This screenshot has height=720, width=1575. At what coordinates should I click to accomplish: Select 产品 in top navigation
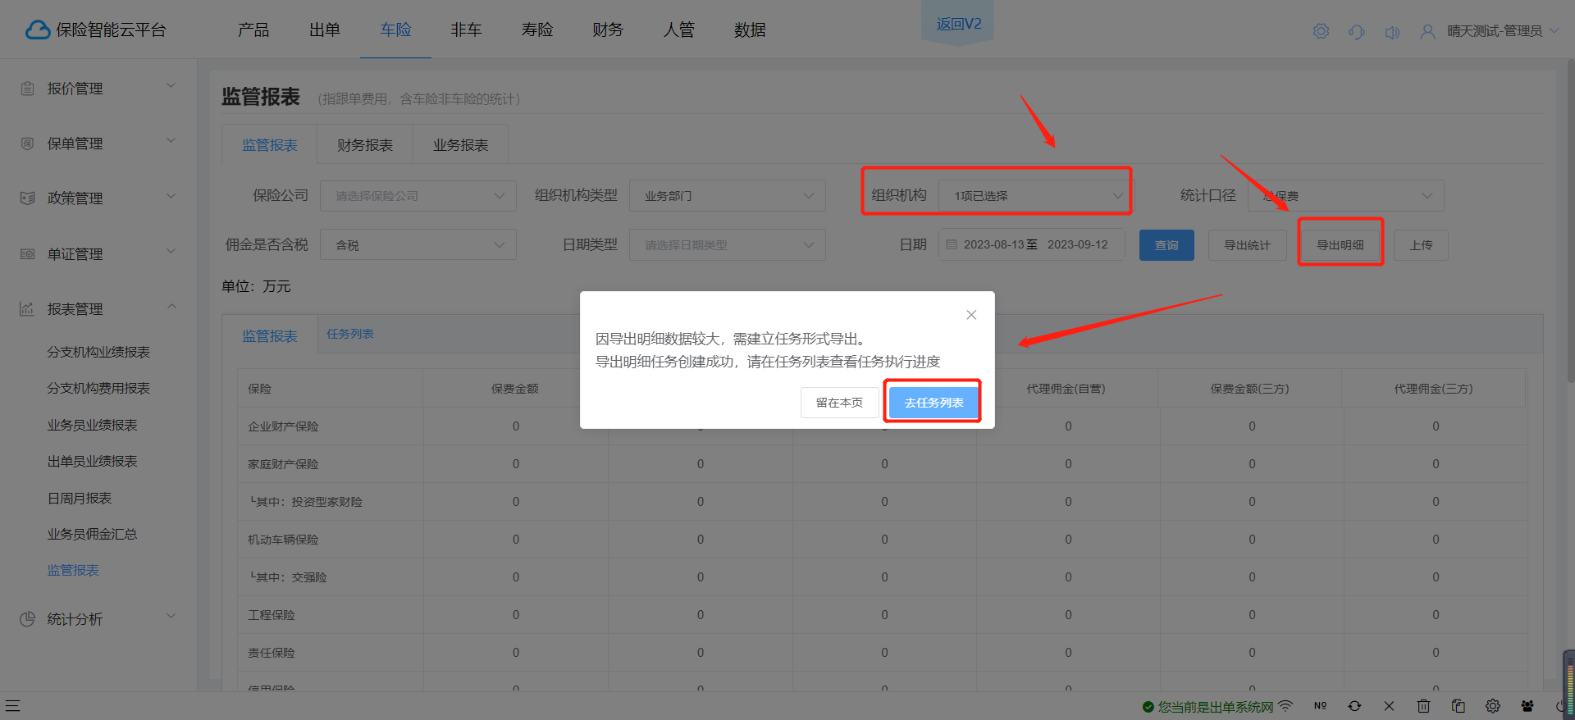(253, 30)
